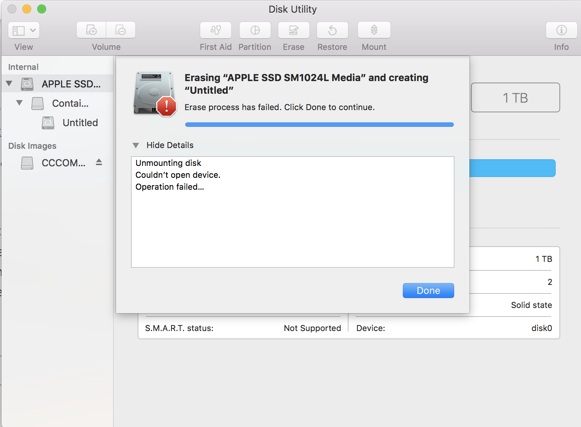Select the APPLE SSD drive icon in sidebar
The height and width of the screenshot is (427, 581).
click(27, 84)
